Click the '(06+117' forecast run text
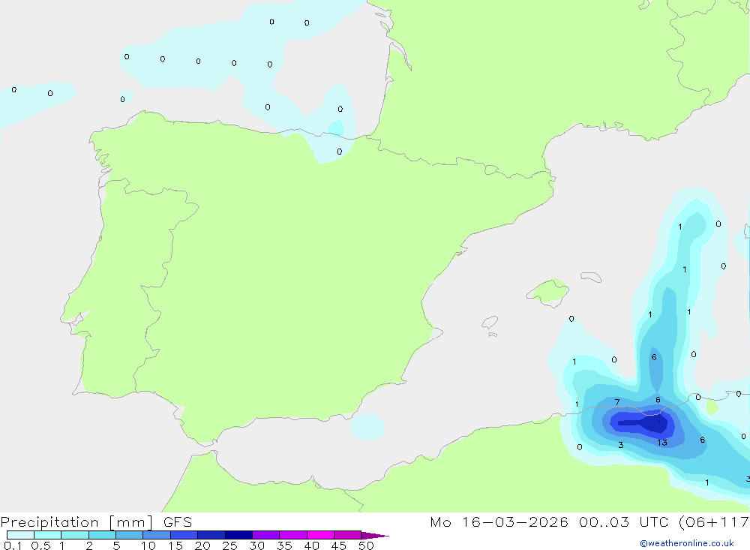 click(714, 522)
